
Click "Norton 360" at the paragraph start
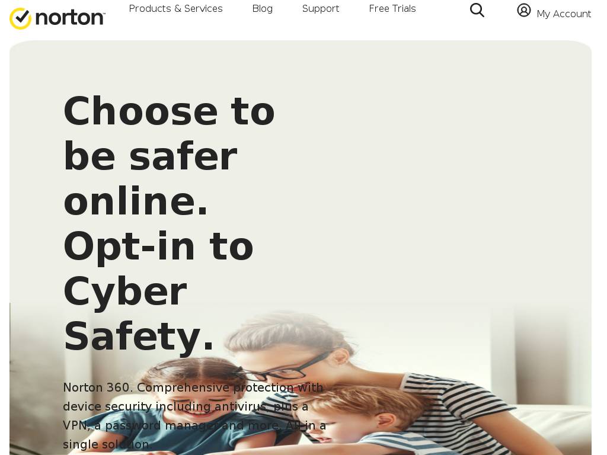pyautogui.click(x=96, y=387)
